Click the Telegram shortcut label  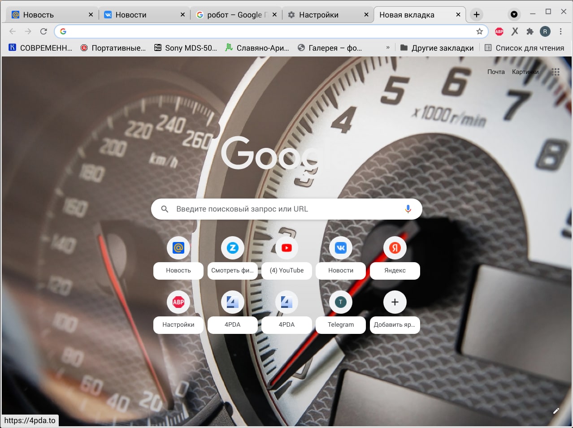click(341, 324)
